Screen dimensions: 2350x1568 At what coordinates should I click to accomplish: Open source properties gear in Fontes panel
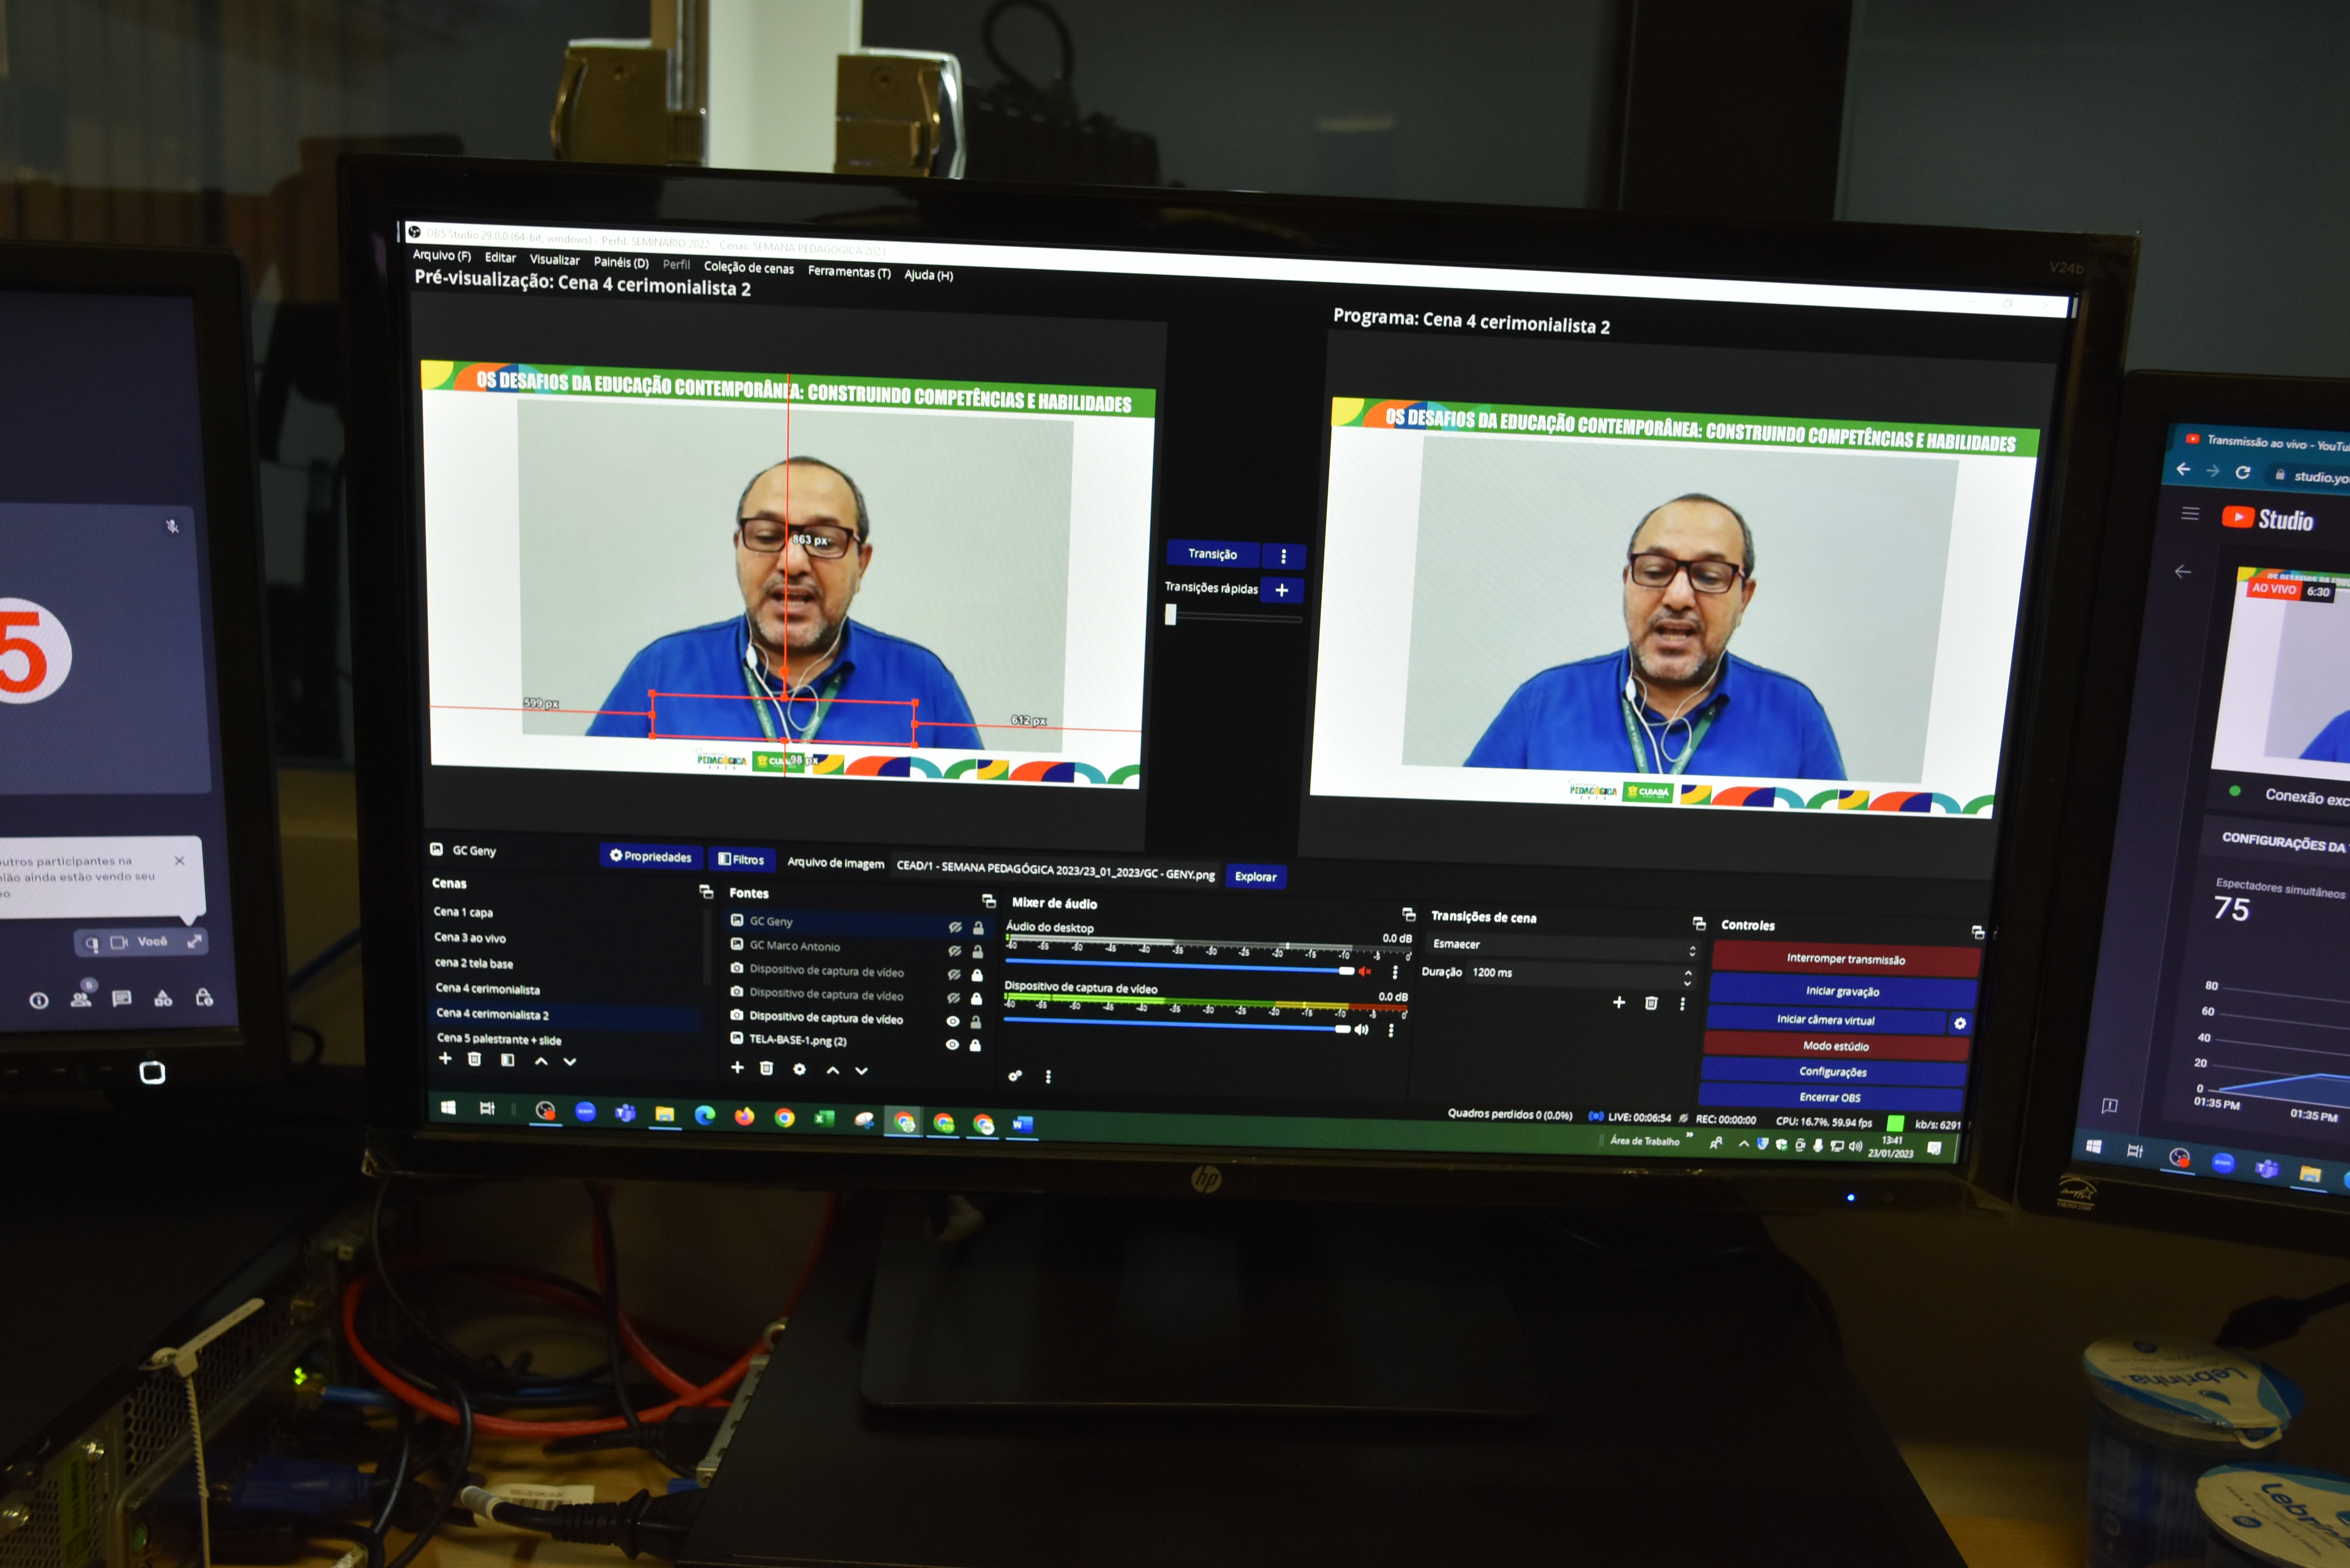(799, 1069)
